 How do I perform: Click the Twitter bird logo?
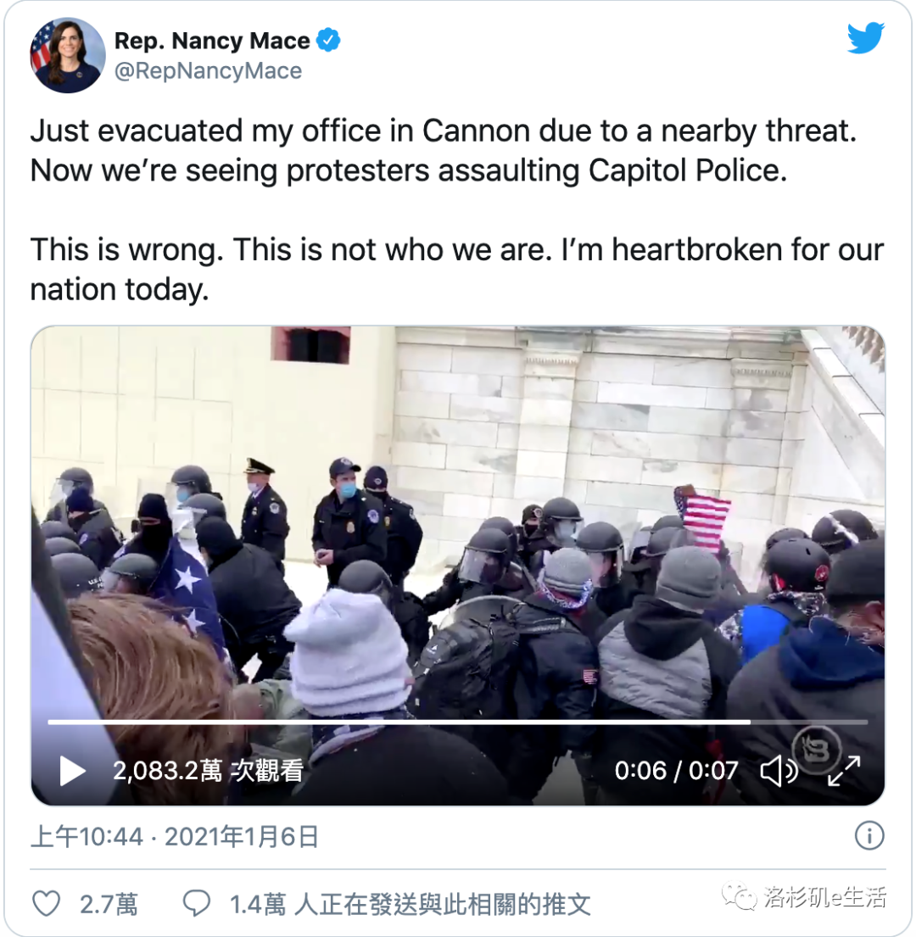[866, 39]
